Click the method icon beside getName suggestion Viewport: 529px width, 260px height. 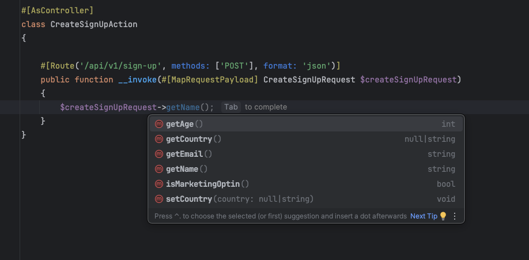coord(159,169)
